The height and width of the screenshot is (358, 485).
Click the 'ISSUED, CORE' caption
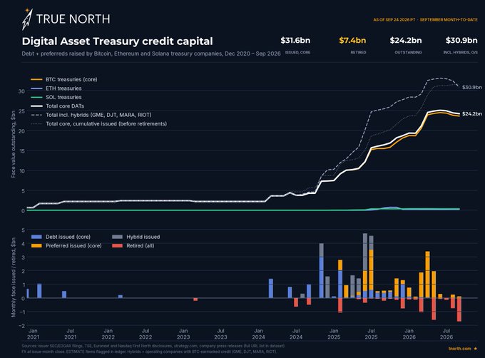(x=297, y=52)
